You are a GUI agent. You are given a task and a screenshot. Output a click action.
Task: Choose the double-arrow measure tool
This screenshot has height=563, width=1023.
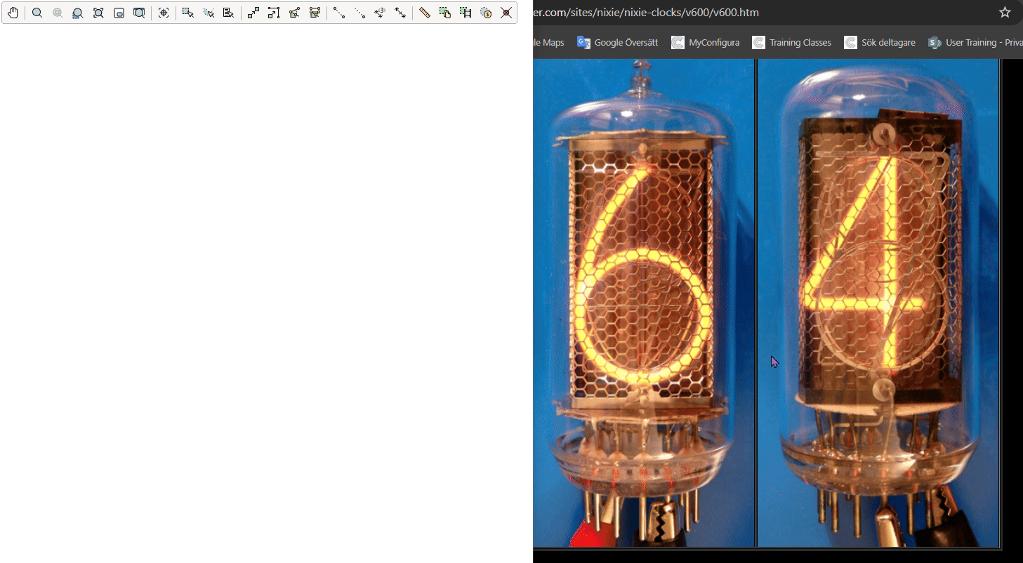[x=400, y=13]
